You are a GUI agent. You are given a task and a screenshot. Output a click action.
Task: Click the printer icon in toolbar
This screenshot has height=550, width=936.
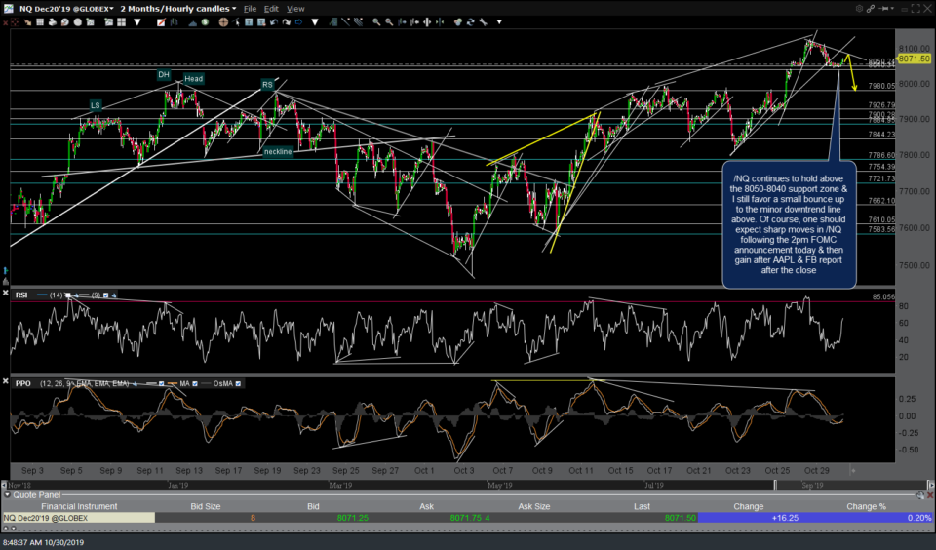coord(53,22)
